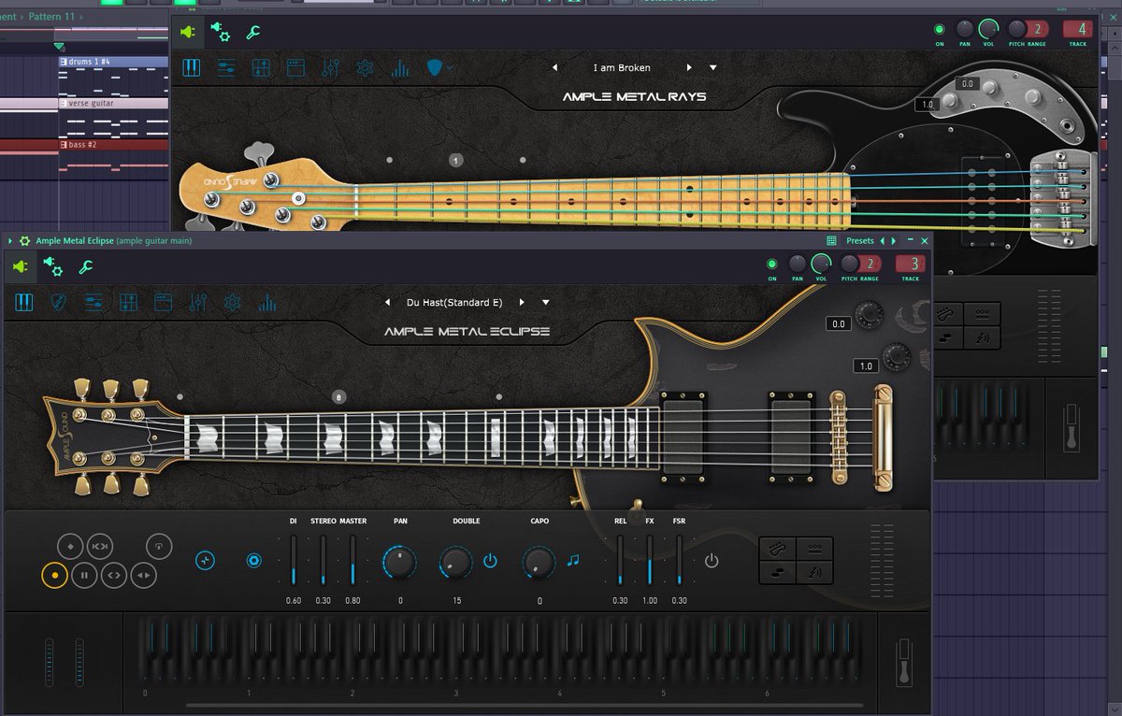Image resolution: width=1122 pixels, height=716 pixels.
Task: Toggle grey power button beside FSR slider
Action: (x=712, y=561)
